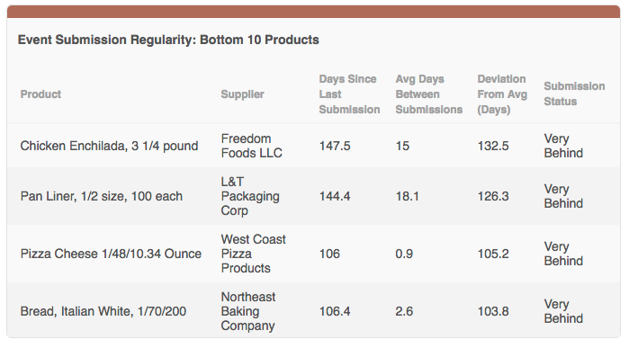Click Very Behind status for Chicken Enchilada
Image resolution: width=629 pixels, height=348 pixels.
coord(563,146)
